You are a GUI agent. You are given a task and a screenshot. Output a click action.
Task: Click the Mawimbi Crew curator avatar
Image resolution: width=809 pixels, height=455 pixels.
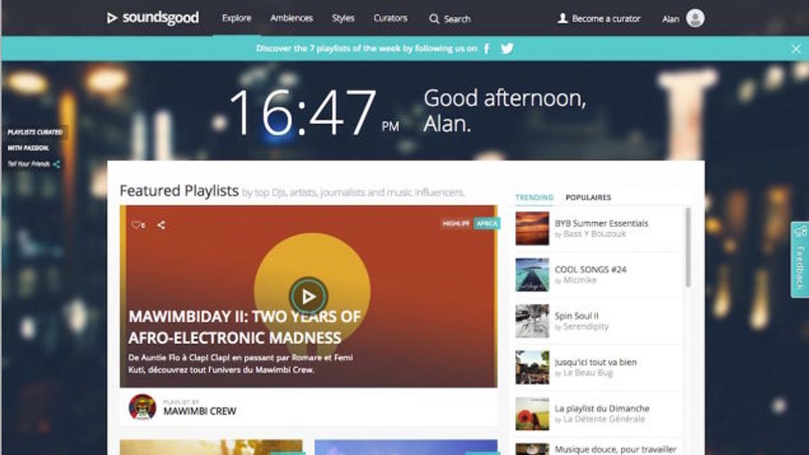click(x=142, y=407)
